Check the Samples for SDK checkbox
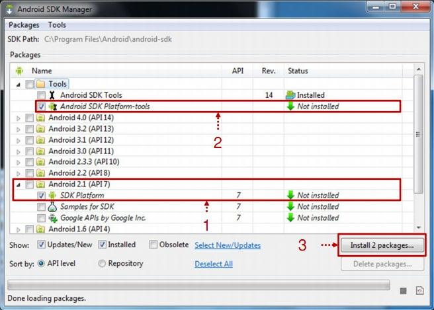The width and height of the screenshot is (434, 310). coord(41,207)
